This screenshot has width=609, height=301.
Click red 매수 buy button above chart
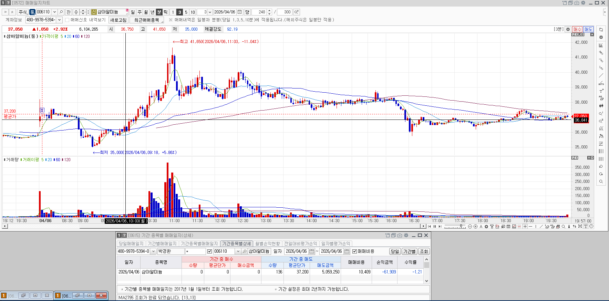pos(577,29)
